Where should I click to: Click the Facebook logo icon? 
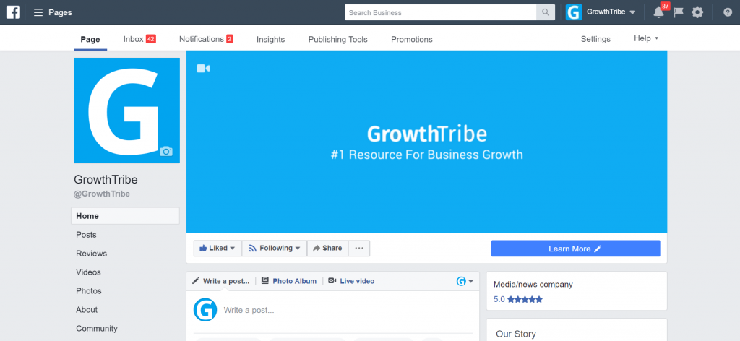click(13, 12)
